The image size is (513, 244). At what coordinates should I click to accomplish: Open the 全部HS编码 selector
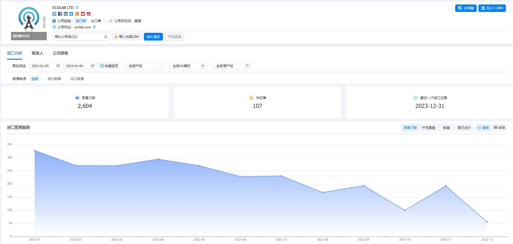(x=188, y=66)
